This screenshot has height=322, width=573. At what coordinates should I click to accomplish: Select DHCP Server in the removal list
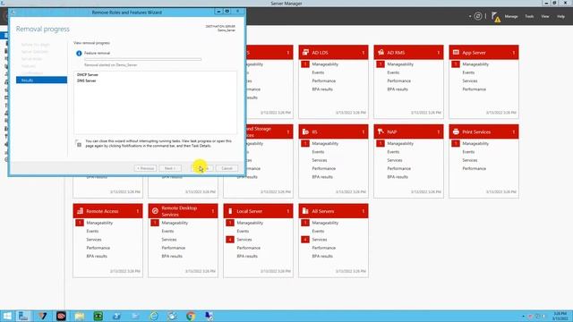pyautogui.click(x=88, y=74)
